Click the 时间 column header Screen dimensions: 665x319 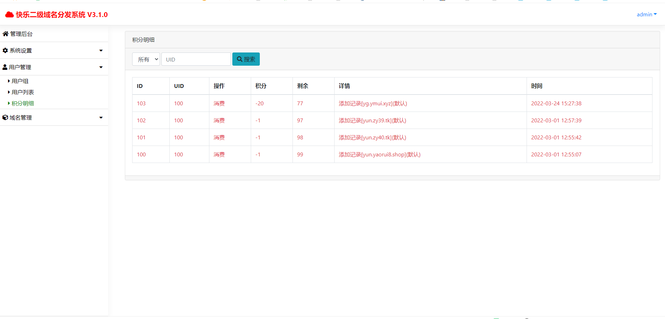tap(536, 86)
